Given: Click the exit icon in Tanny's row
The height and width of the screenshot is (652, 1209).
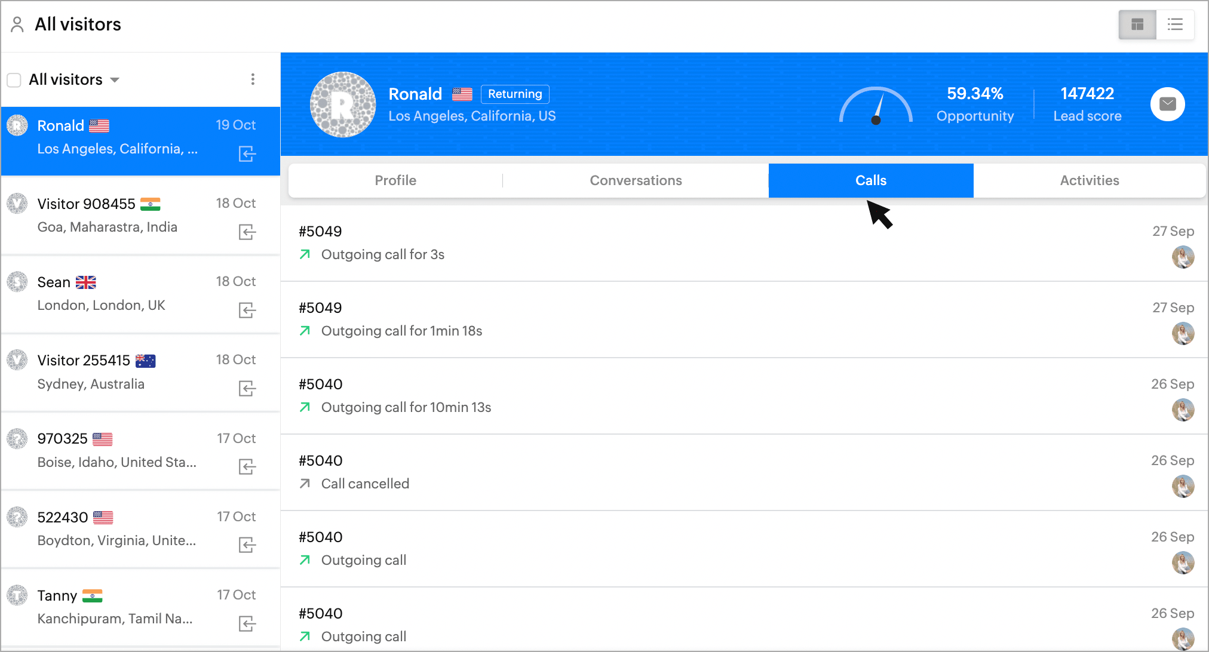Looking at the screenshot, I should [247, 624].
